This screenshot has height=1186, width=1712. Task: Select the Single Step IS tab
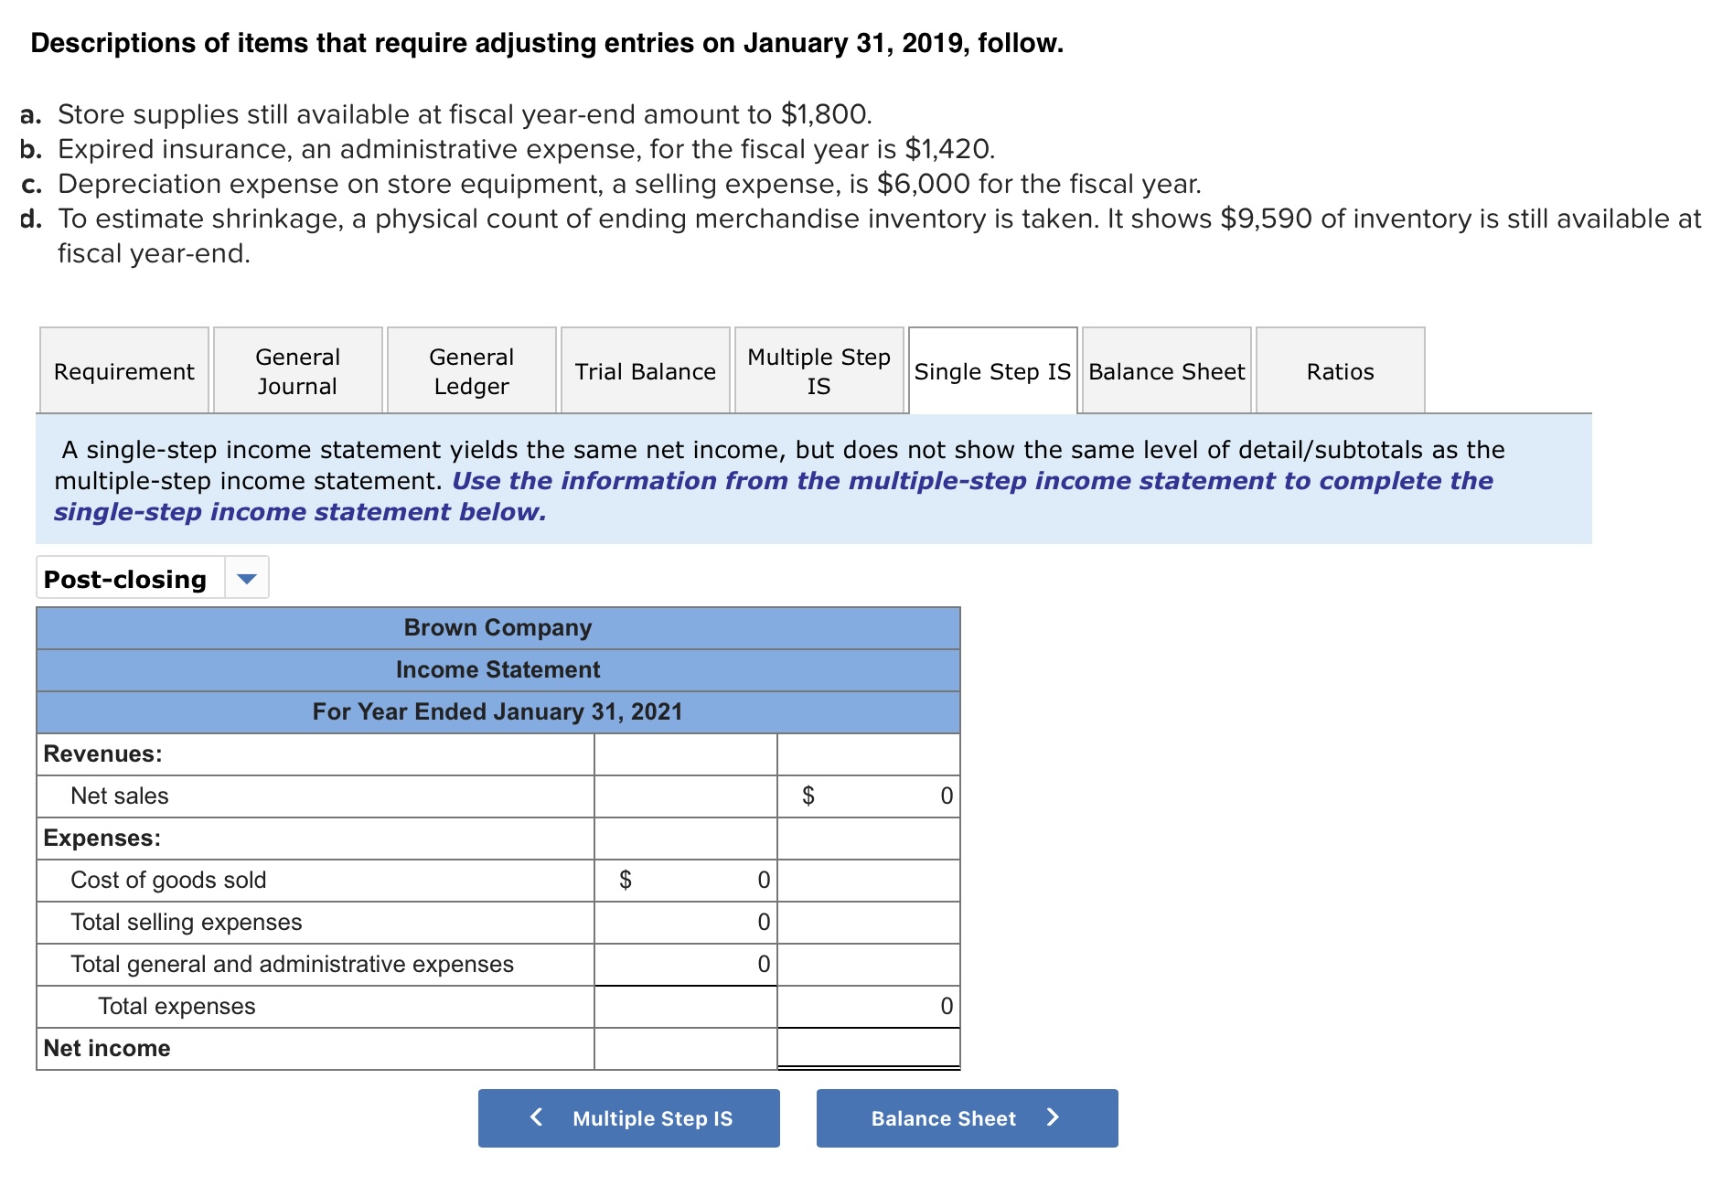(x=993, y=371)
